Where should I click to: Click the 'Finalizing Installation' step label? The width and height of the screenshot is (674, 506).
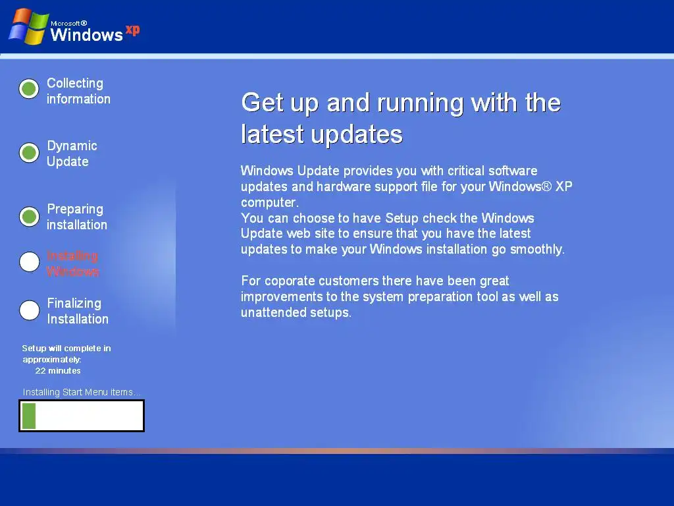click(78, 311)
